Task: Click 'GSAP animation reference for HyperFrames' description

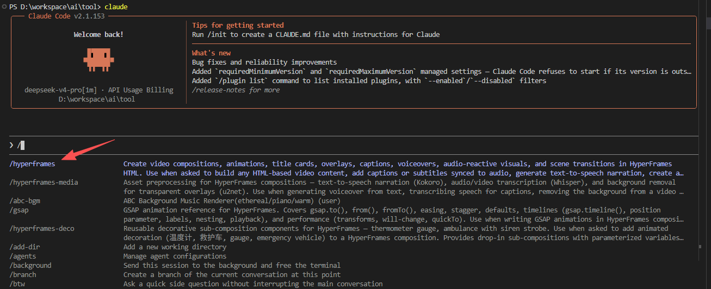Action: [403, 214]
